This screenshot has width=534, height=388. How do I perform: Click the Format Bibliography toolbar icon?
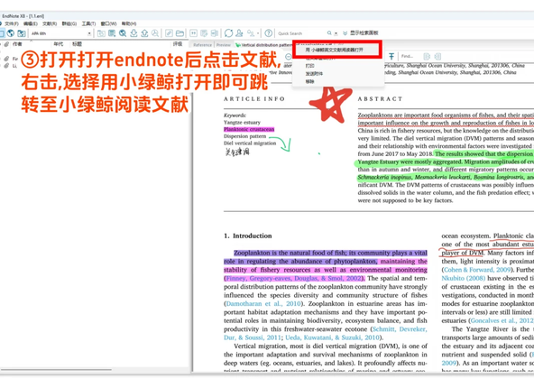204,33
